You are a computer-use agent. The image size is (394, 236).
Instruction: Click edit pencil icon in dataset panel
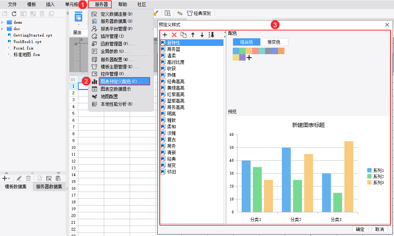coord(19,178)
